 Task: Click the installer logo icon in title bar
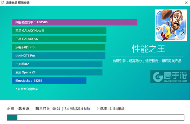[x=3, y=3]
